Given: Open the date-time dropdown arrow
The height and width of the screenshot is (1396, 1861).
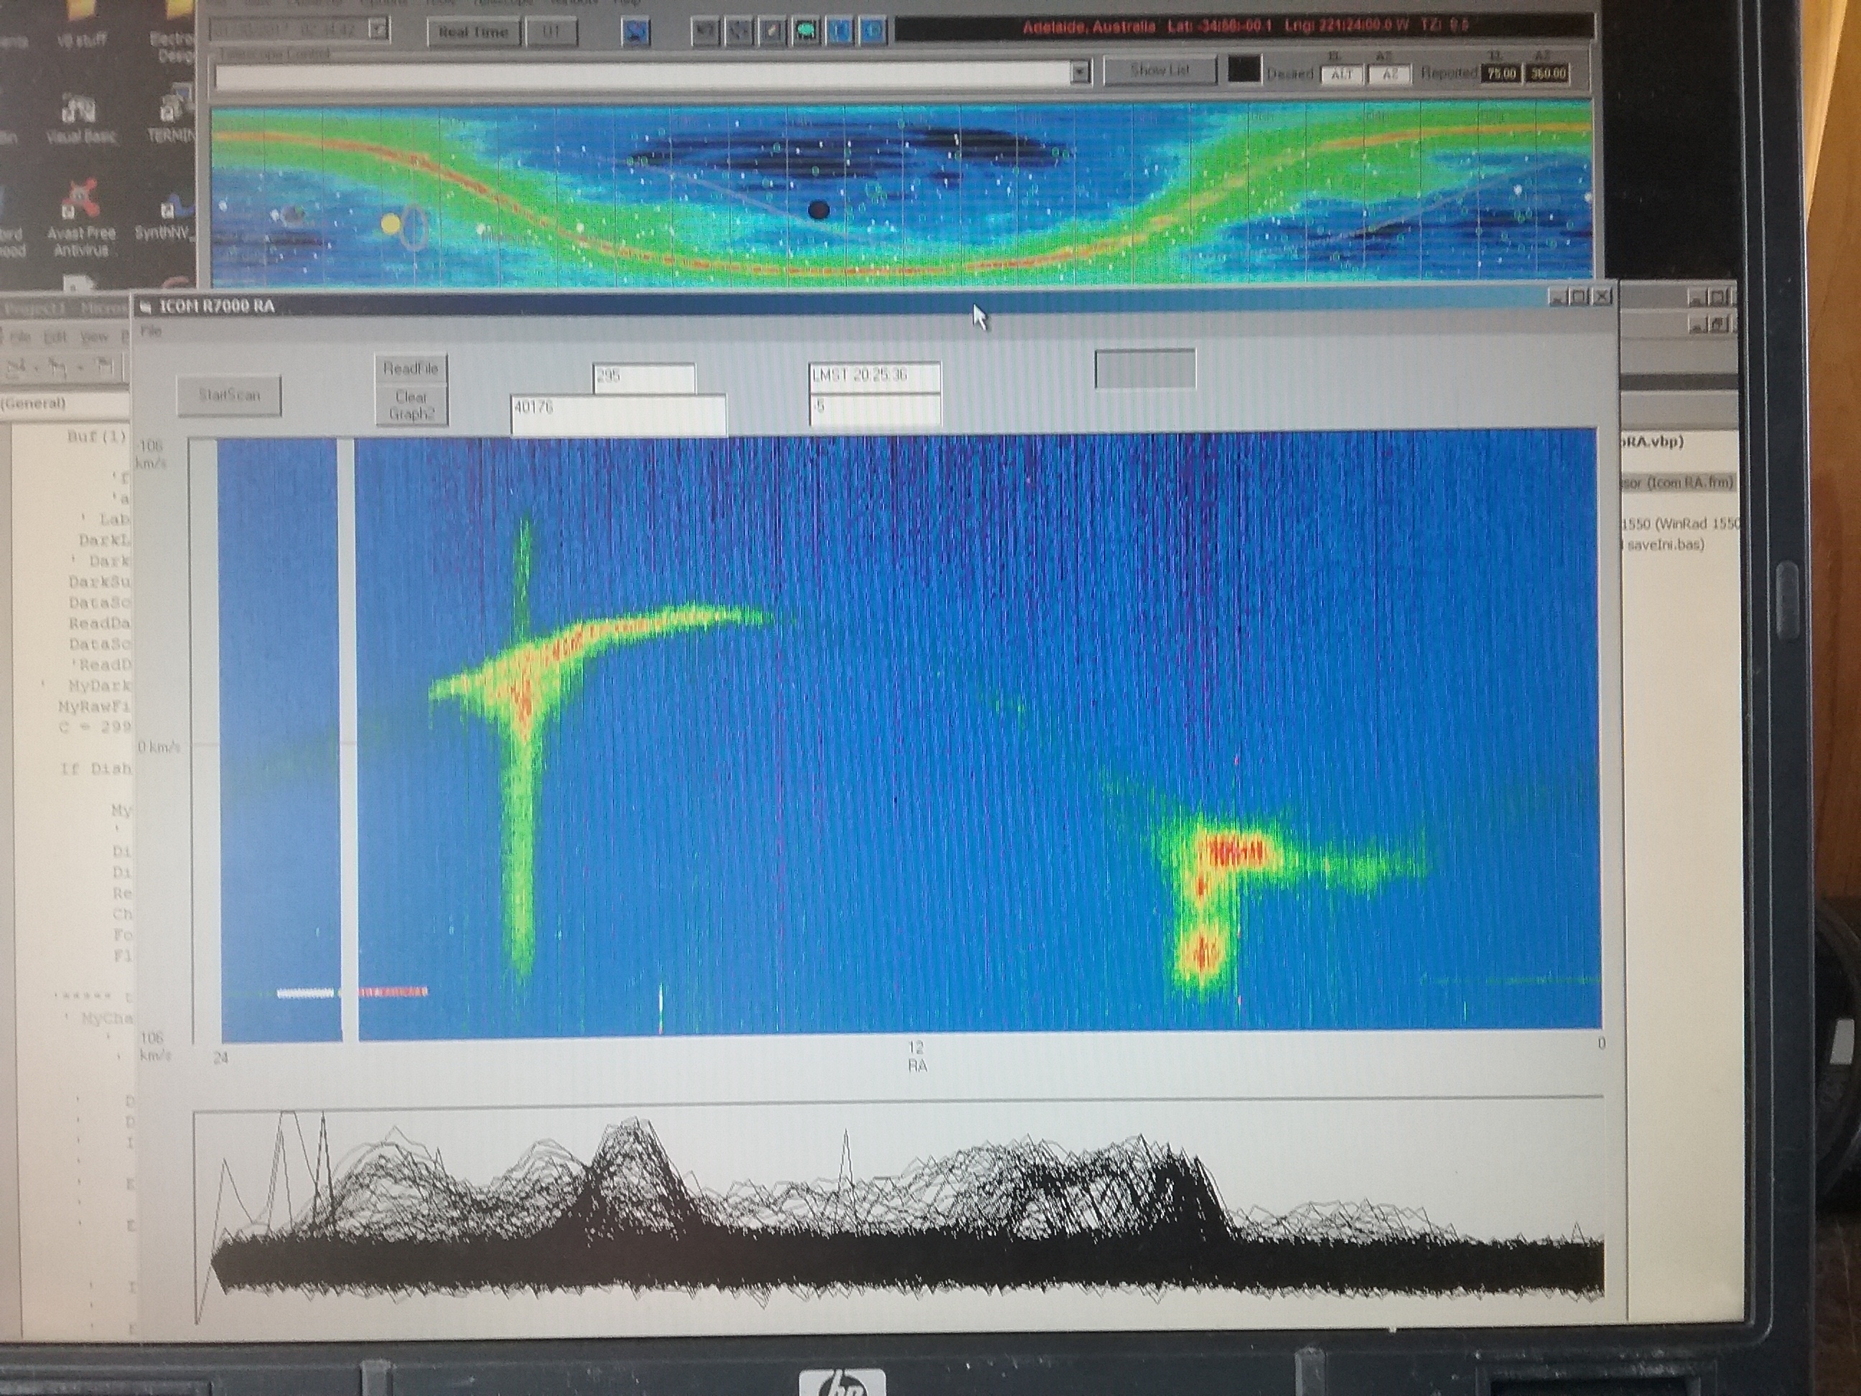Looking at the screenshot, I should 379,29.
